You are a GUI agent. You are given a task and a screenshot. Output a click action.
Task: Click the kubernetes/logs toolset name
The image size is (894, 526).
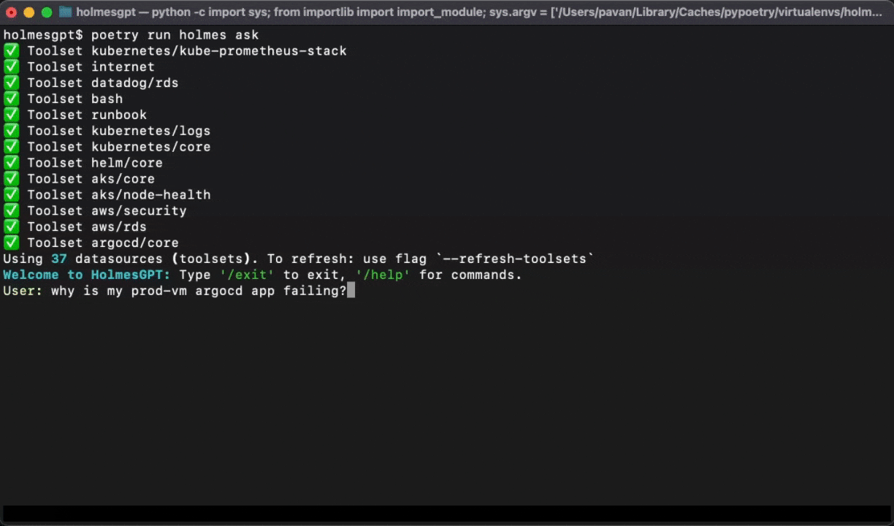tap(150, 131)
